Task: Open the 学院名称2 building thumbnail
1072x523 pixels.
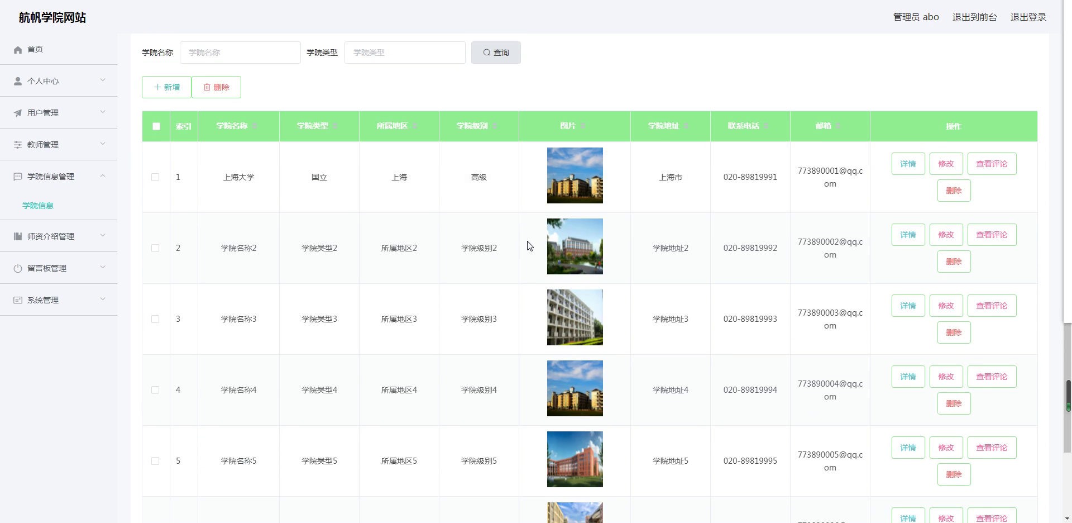Action: (575, 246)
